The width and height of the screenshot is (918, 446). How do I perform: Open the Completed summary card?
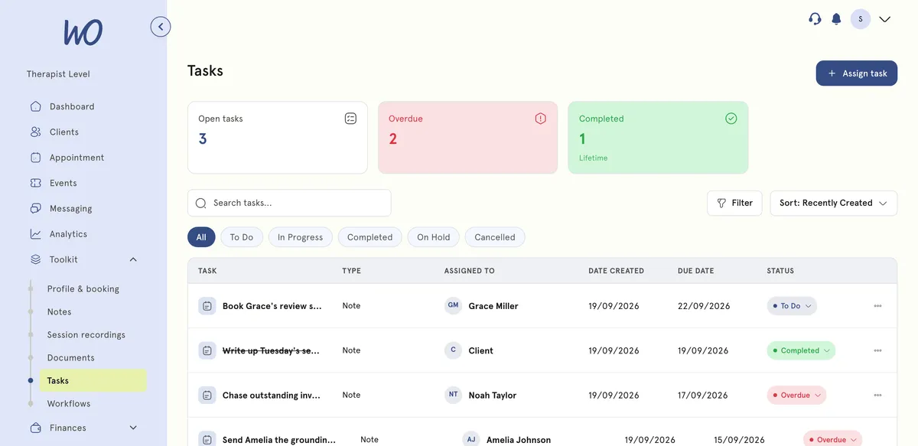[658, 138]
